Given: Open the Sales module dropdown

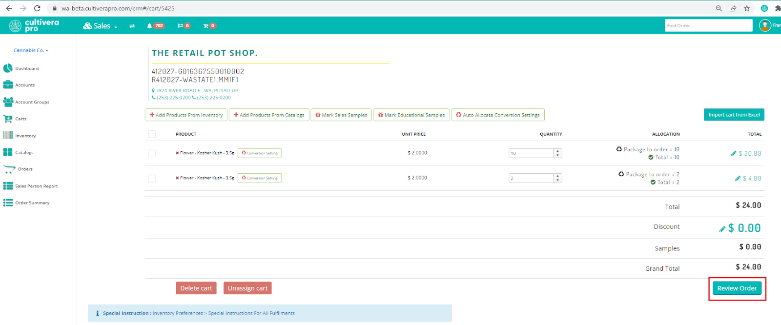Looking at the screenshot, I should point(100,26).
